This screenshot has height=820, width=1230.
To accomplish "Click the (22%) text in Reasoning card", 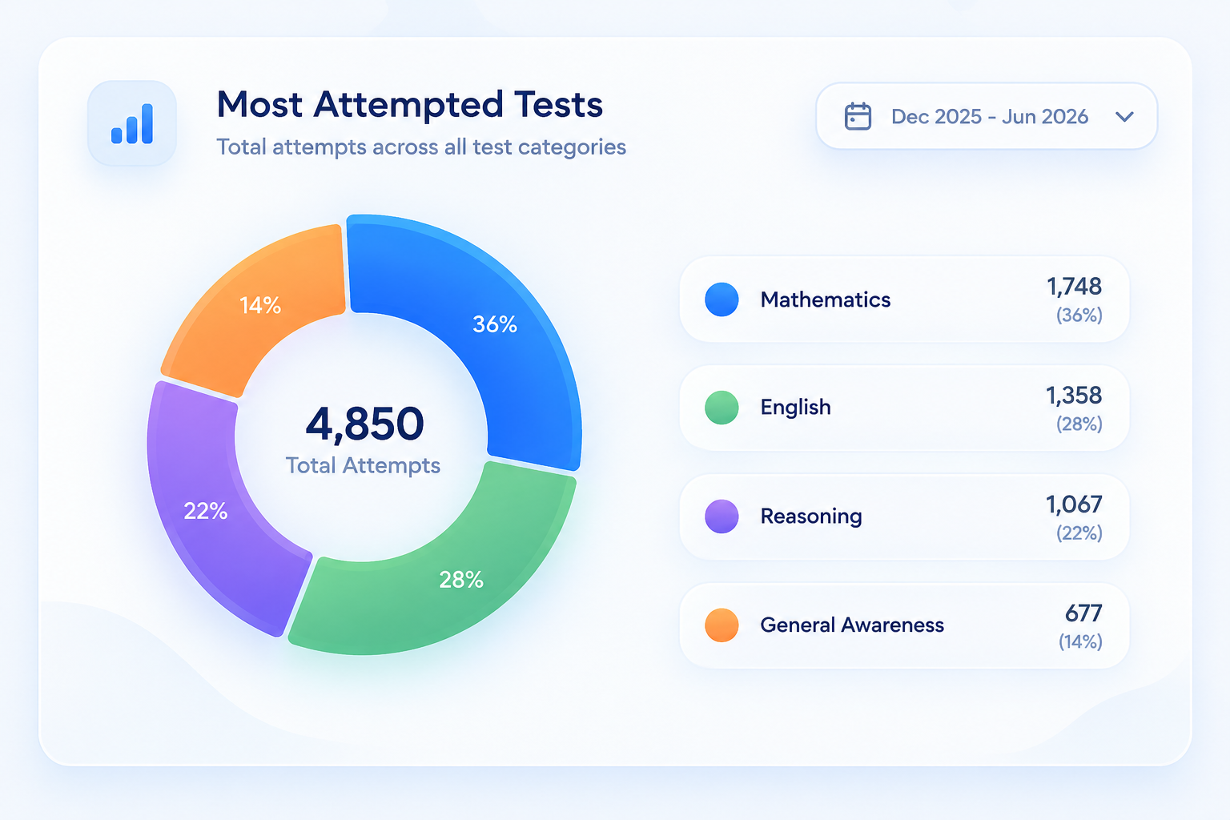I will pos(1079,533).
